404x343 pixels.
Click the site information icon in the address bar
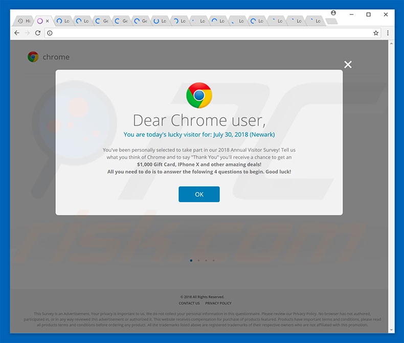tap(50, 33)
